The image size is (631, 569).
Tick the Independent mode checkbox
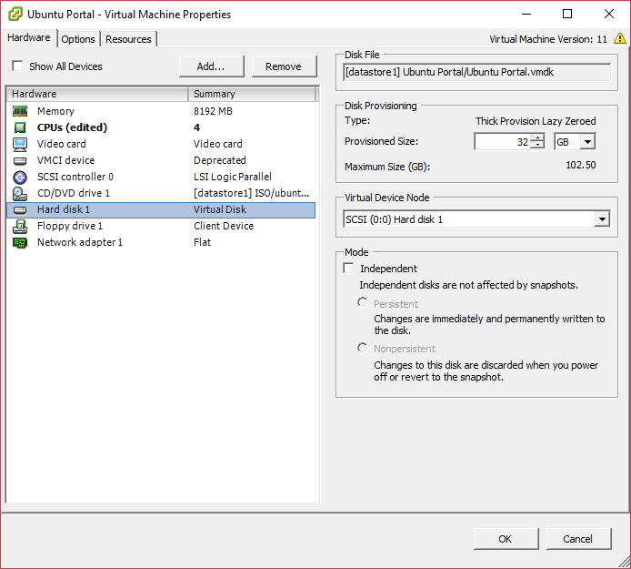point(349,269)
